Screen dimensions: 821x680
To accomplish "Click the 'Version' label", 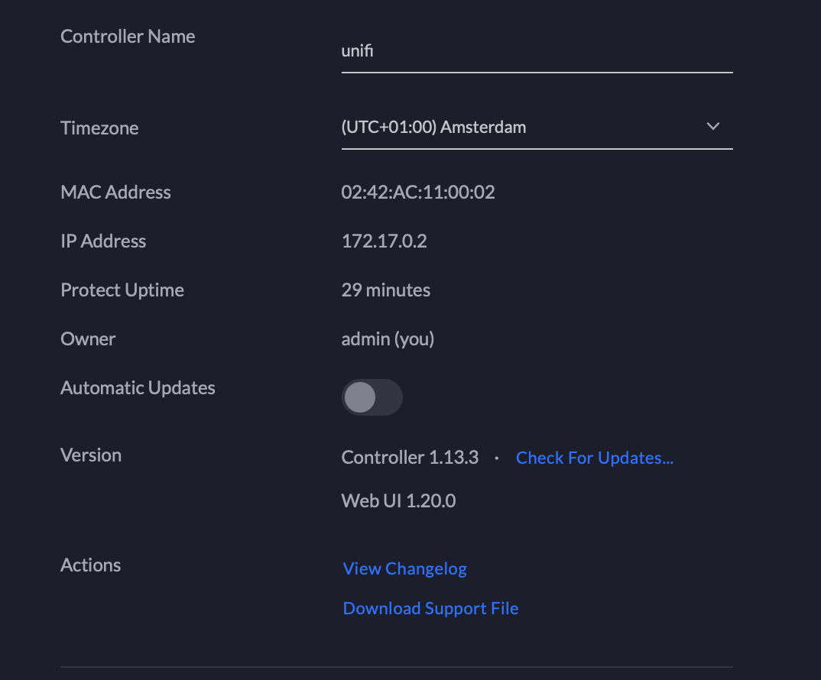I will click(x=91, y=455).
